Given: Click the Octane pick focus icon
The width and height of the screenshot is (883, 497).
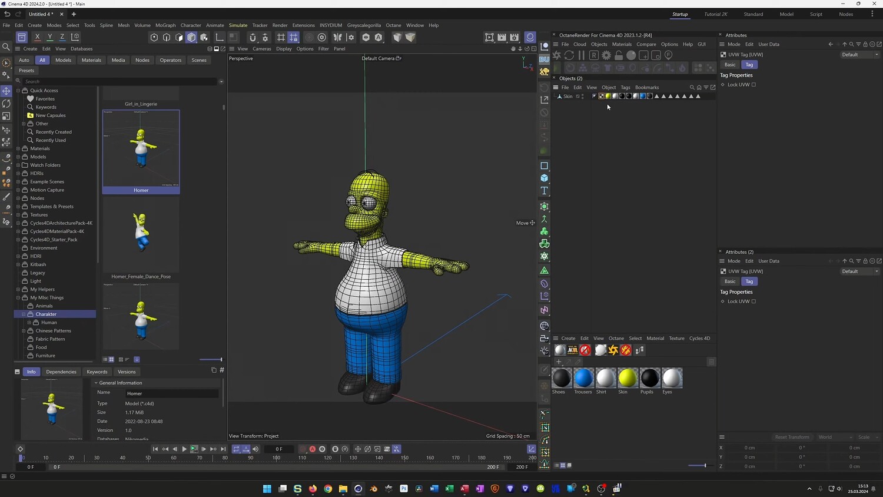Looking at the screenshot, I should 669,55.
